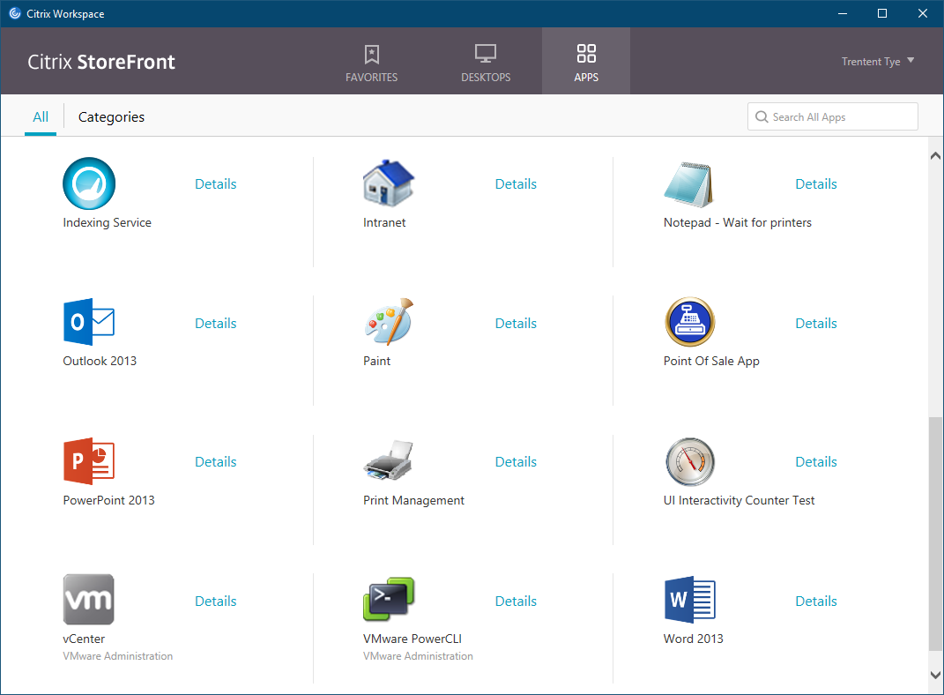
Task: Click the scrollbar down arrow
Action: [x=935, y=675]
